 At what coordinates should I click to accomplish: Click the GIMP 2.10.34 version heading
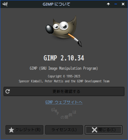[x=64, y=58]
